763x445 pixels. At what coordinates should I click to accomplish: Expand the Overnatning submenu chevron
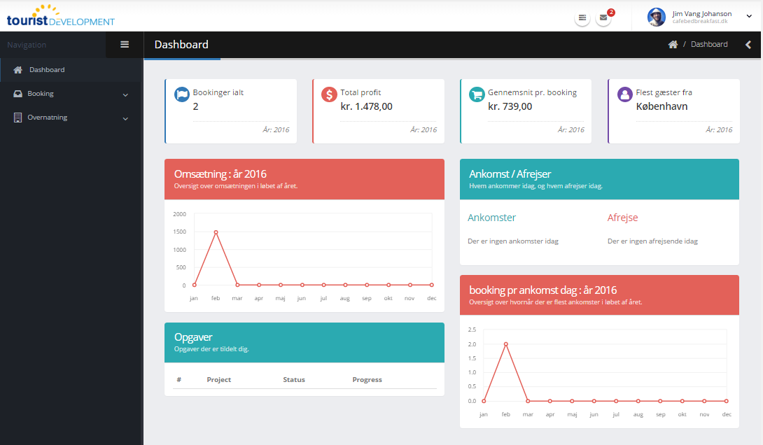coord(125,118)
